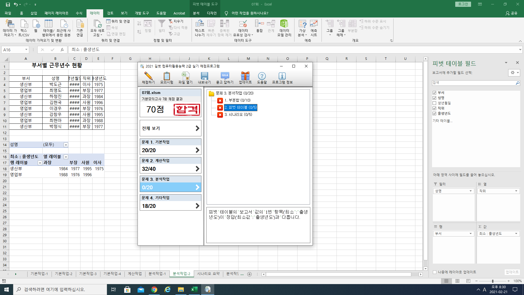Screen dimensions: 524x295
Task: Click the 통합 consolidate icon
Action: tap(259, 26)
